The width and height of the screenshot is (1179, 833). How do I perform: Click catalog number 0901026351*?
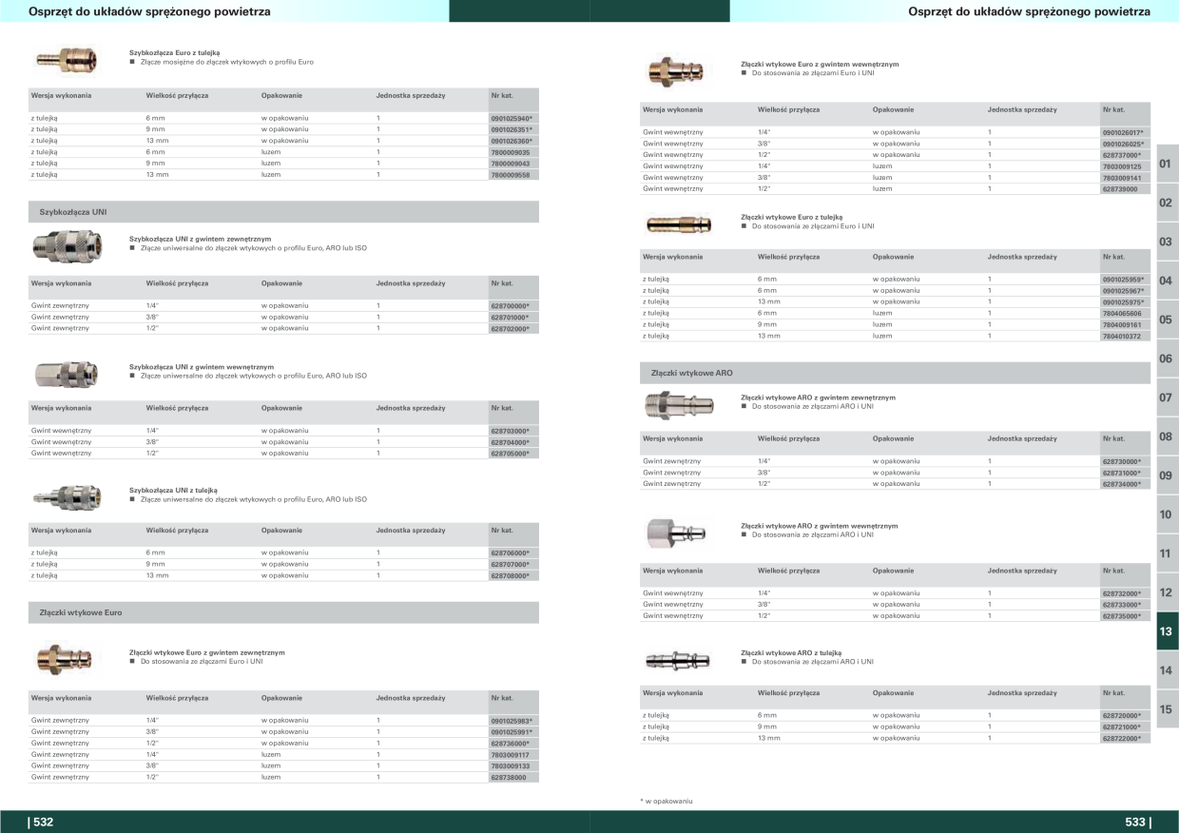tap(512, 129)
